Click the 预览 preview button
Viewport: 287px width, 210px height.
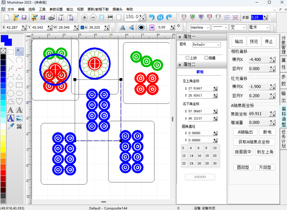(254, 41)
